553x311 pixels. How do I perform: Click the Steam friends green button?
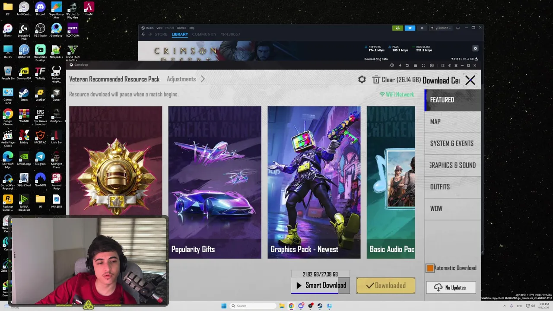point(397,28)
